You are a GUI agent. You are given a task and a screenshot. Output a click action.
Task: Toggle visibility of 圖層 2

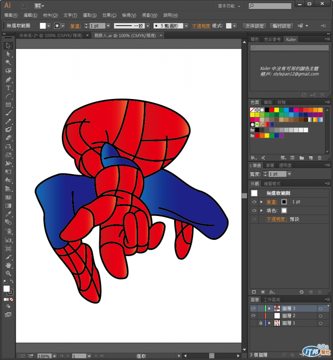(x=253, y=316)
